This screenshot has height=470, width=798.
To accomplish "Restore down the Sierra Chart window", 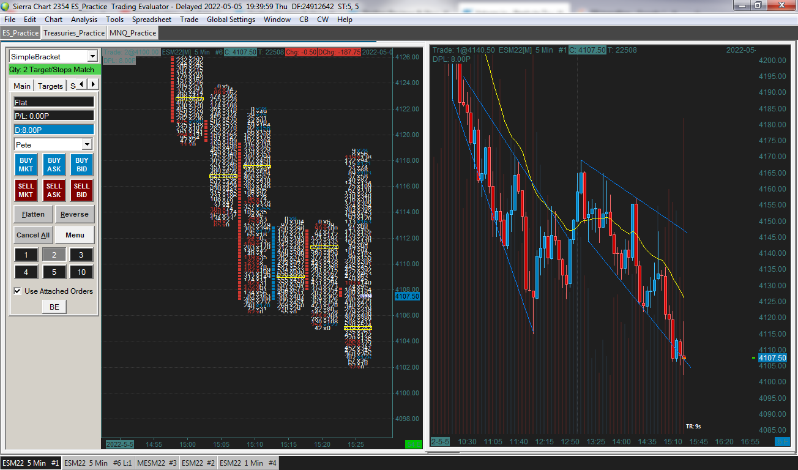I will [x=758, y=5].
